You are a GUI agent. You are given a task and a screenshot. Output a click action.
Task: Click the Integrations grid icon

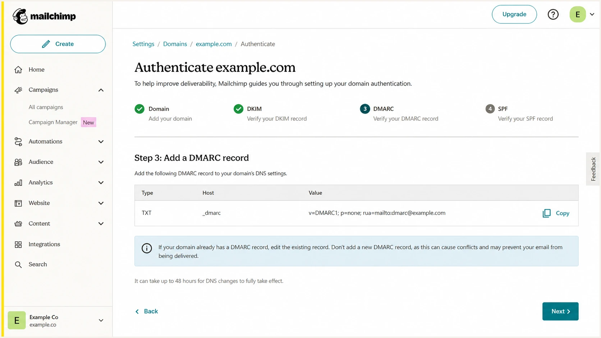point(18,245)
